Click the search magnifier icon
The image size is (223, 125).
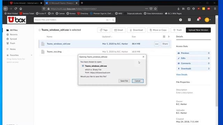tap(113, 20)
